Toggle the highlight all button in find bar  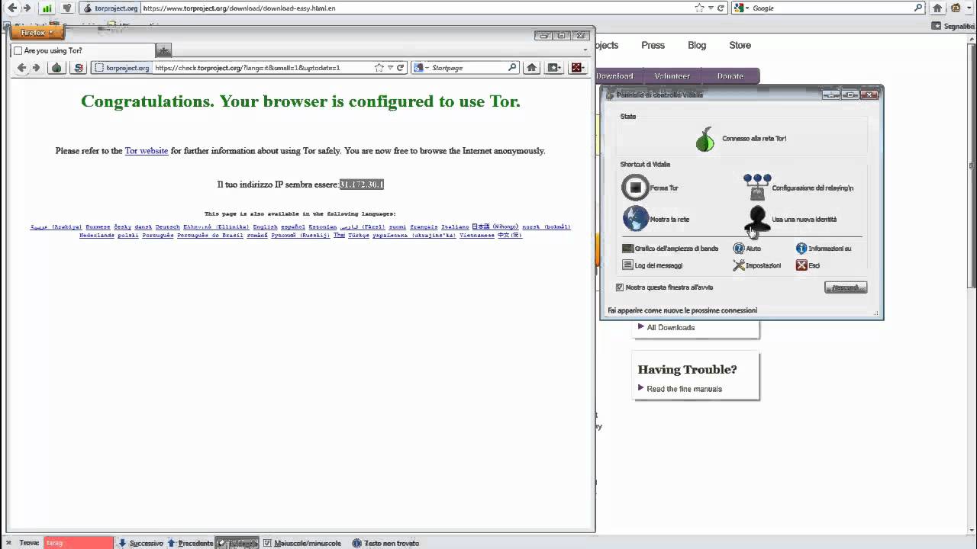click(237, 543)
